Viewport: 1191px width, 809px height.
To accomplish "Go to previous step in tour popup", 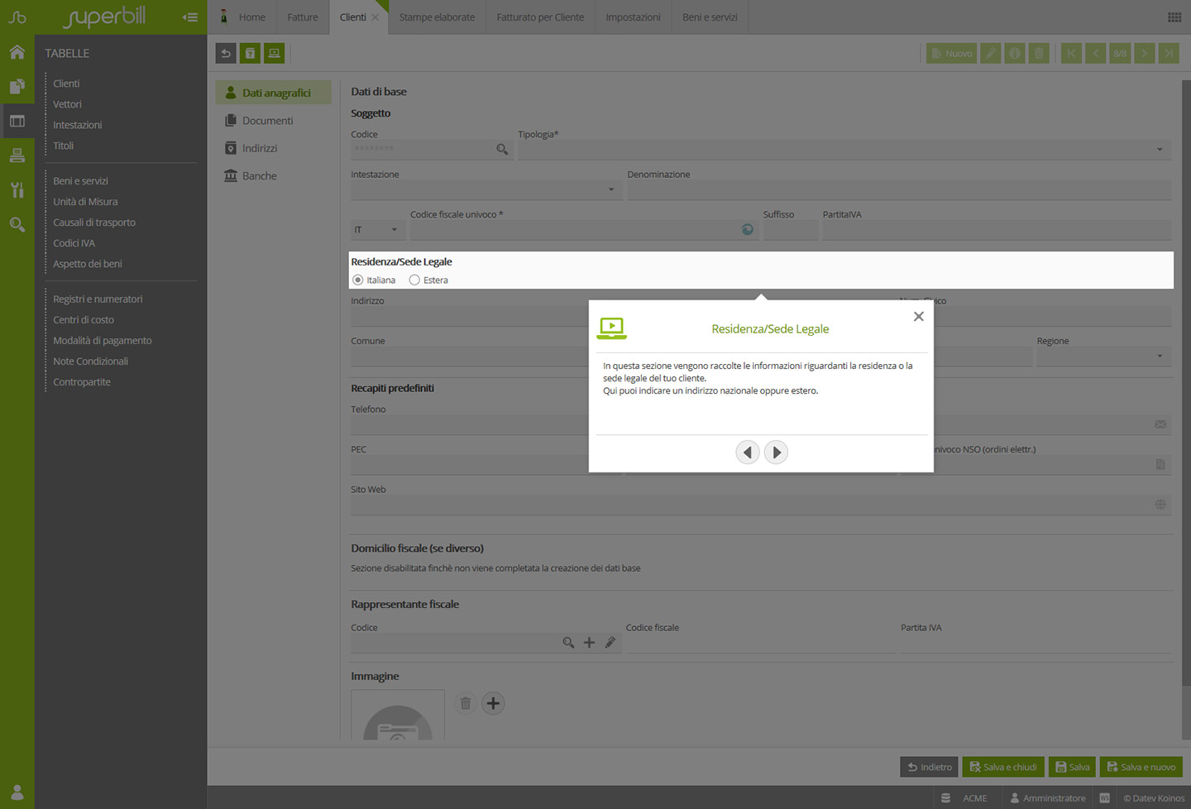I will coord(748,452).
